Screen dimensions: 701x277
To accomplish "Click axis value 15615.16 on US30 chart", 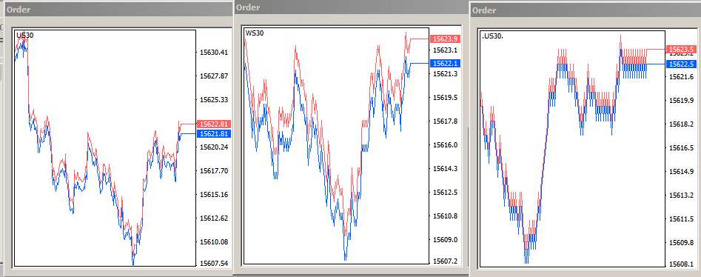I will 214,194.
